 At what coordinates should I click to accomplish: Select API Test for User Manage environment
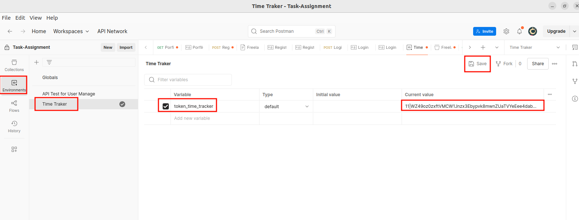point(69,94)
